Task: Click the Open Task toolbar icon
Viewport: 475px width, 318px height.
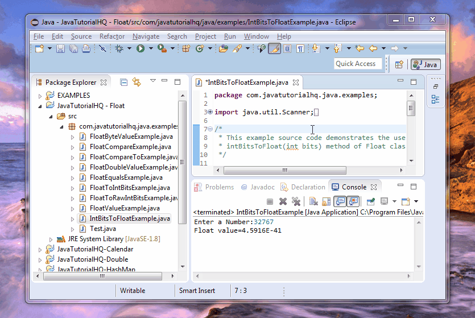Action: (x=262, y=48)
